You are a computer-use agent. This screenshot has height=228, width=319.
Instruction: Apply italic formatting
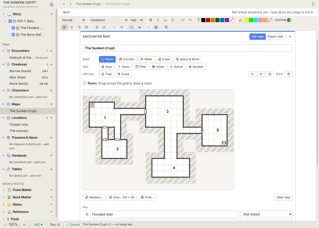158,20
